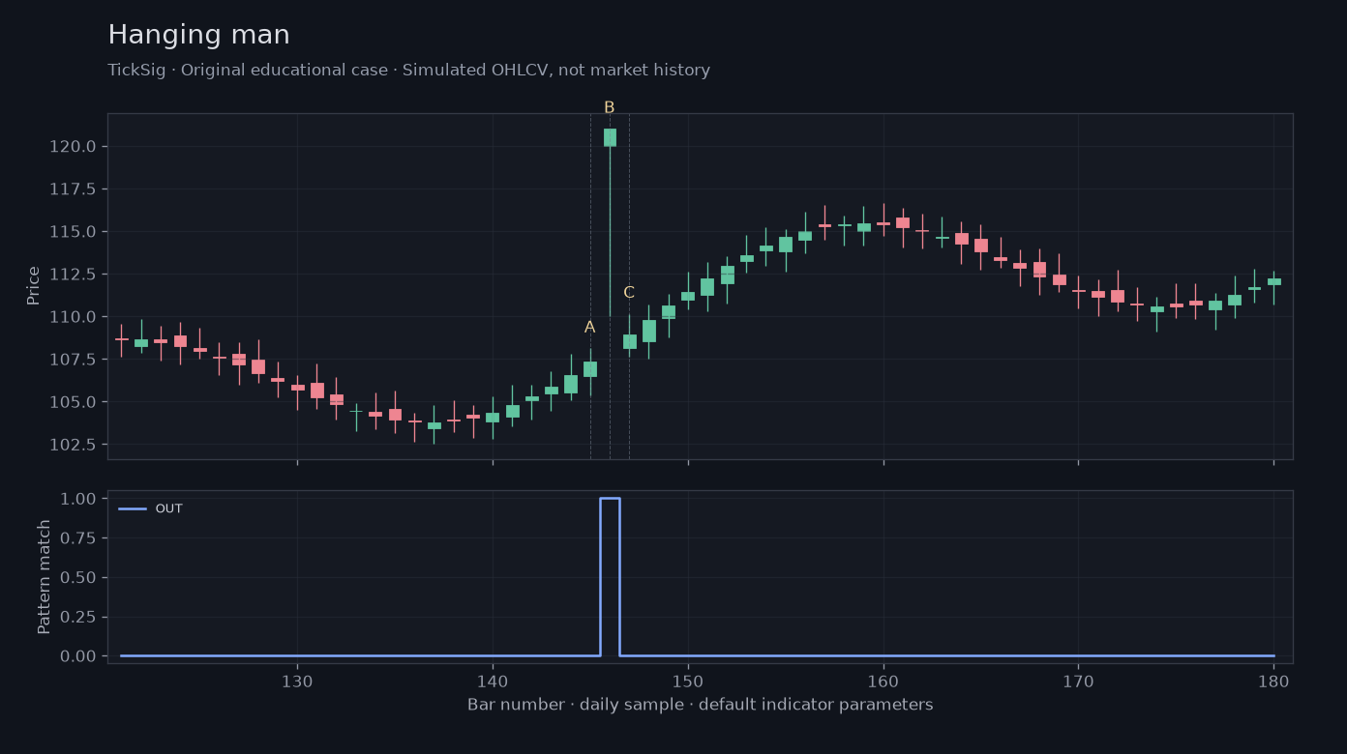Click the bar number 170 tick label
This screenshot has height=754, width=1347.
[x=1078, y=680]
